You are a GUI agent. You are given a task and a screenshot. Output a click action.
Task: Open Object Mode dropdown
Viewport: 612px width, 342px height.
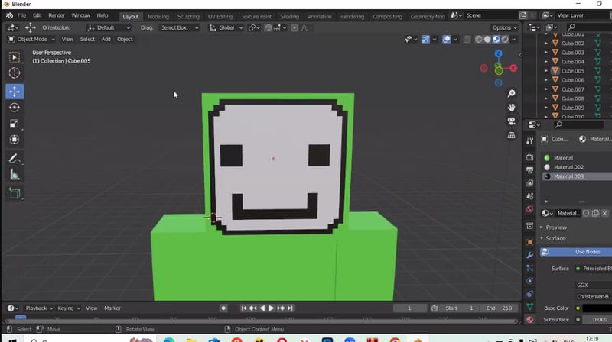coord(31,40)
